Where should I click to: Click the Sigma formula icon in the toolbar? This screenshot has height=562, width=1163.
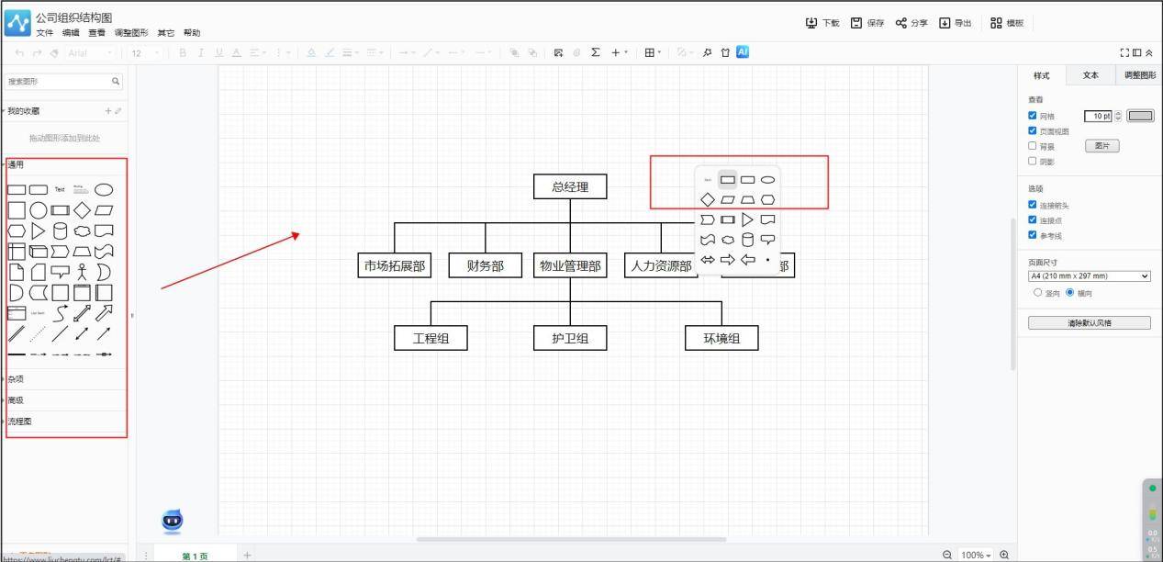pos(595,52)
